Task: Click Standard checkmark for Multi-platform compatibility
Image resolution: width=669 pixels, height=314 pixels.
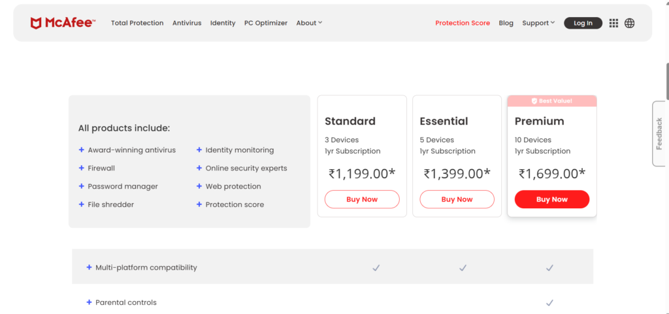Action: click(376, 268)
